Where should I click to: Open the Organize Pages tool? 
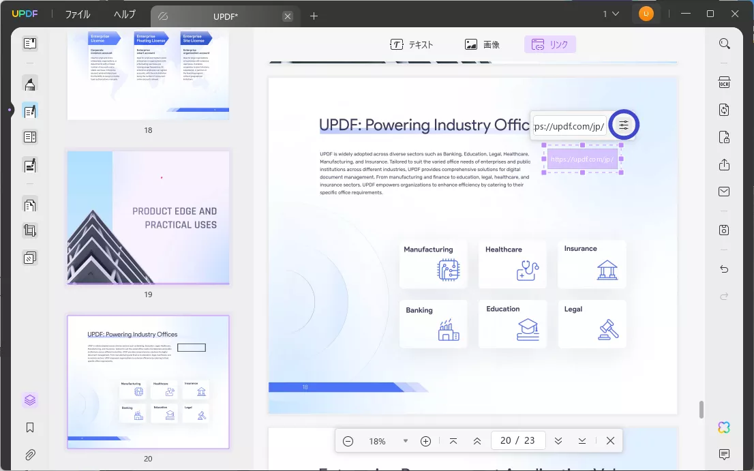point(30,205)
